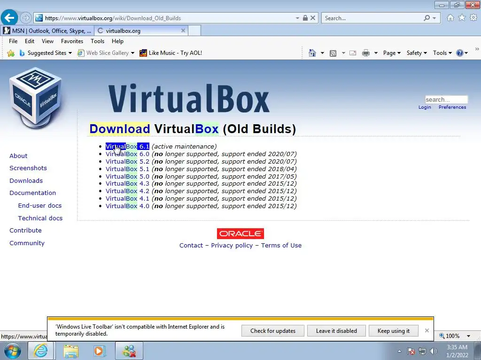Open the browser Home icon at top right

point(450,18)
